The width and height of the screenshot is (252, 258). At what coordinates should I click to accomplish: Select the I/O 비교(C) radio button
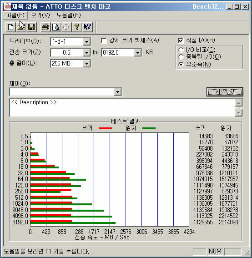181,50
